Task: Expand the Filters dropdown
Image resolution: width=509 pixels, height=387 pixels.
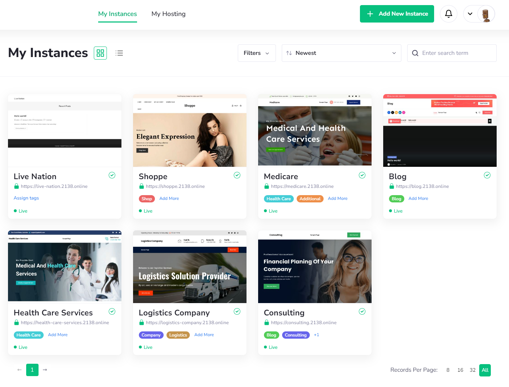Action: [256, 53]
